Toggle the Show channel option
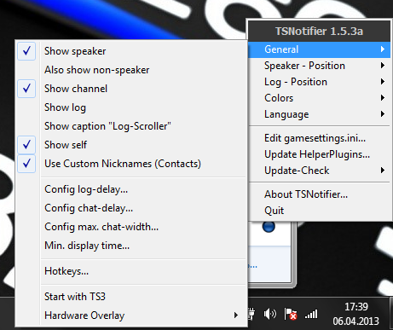The width and height of the screenshot is (393, 330). click(130, 89)
